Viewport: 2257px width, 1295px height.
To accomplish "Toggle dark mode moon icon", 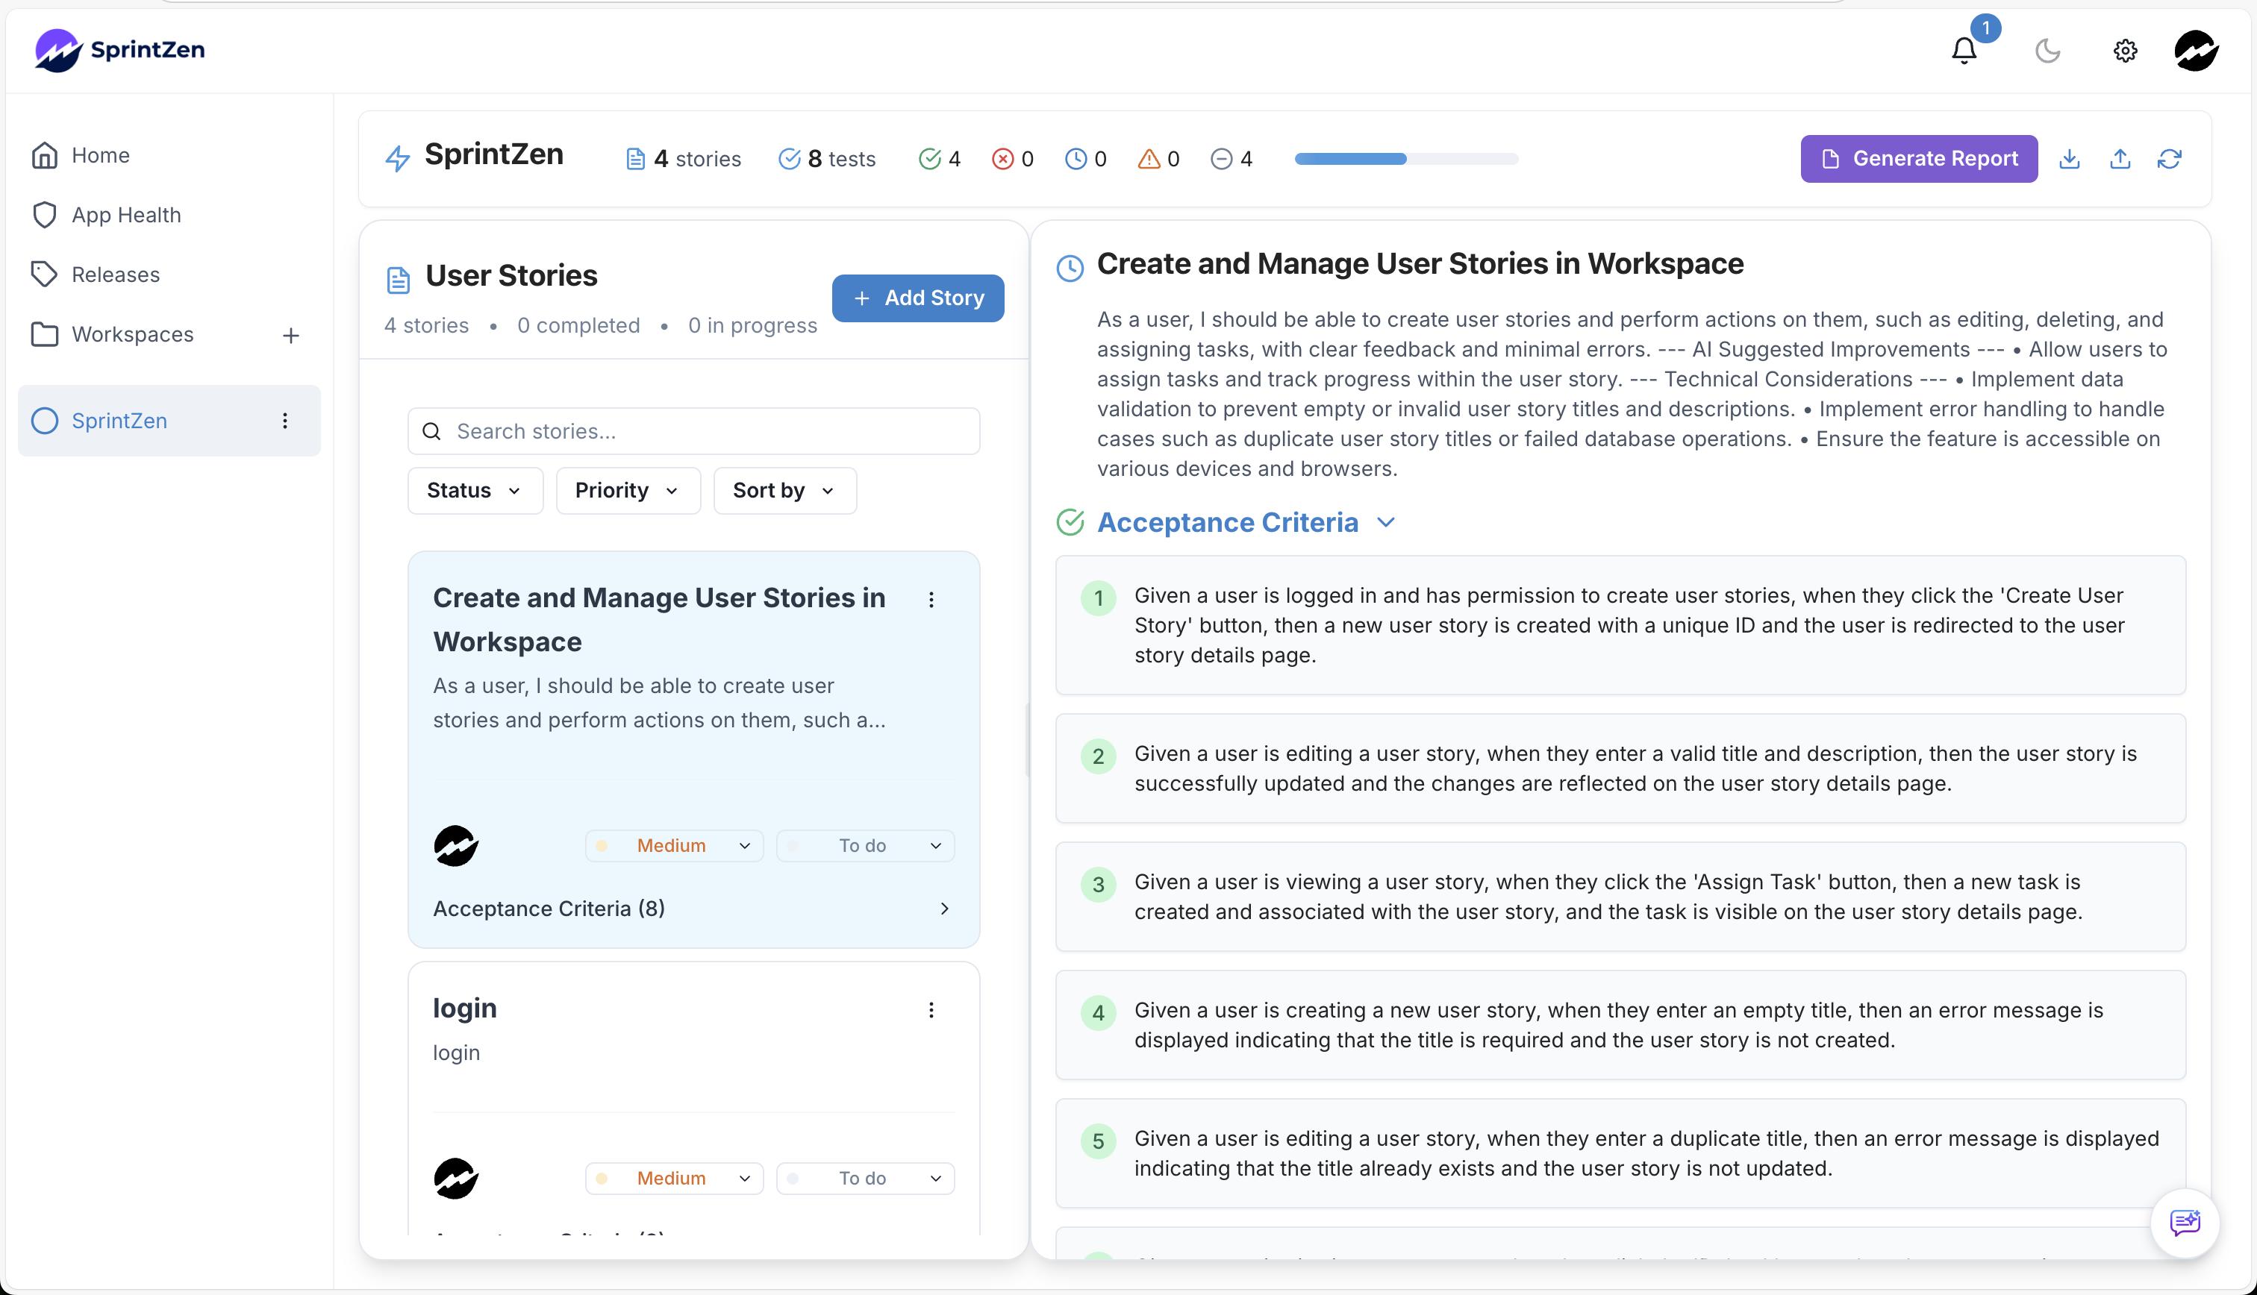I will [x=2047, y=51].
